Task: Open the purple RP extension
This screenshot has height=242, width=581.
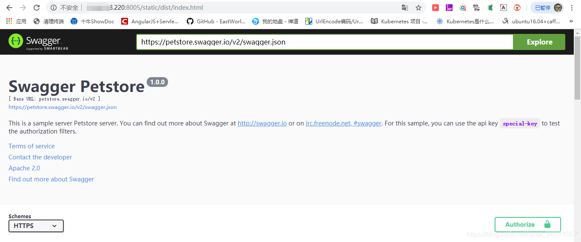Action: tap(449, 8)
